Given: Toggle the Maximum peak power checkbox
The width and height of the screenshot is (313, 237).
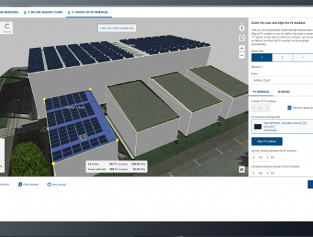Looking at the screenshot, I should [x=290, y=108].
